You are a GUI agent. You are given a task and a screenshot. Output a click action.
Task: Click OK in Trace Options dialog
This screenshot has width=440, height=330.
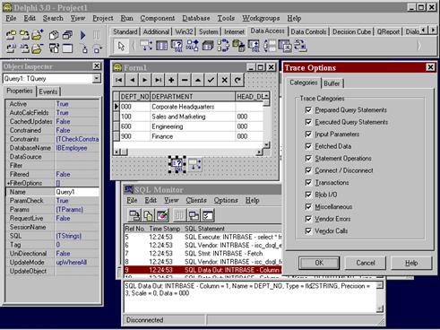point(319,263)
